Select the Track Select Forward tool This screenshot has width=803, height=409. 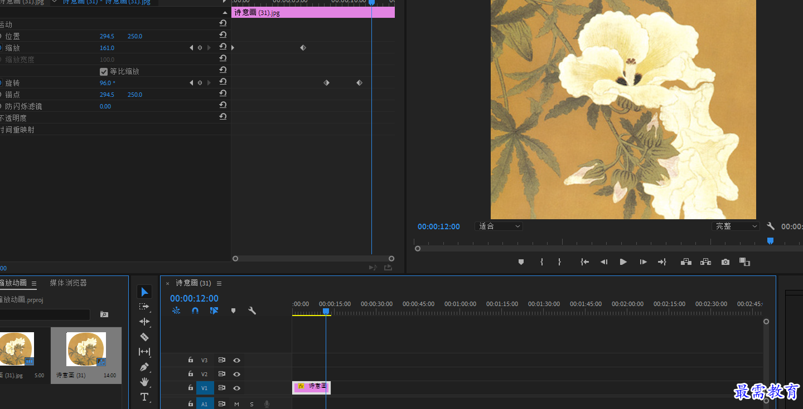click(x=144, y=307)
